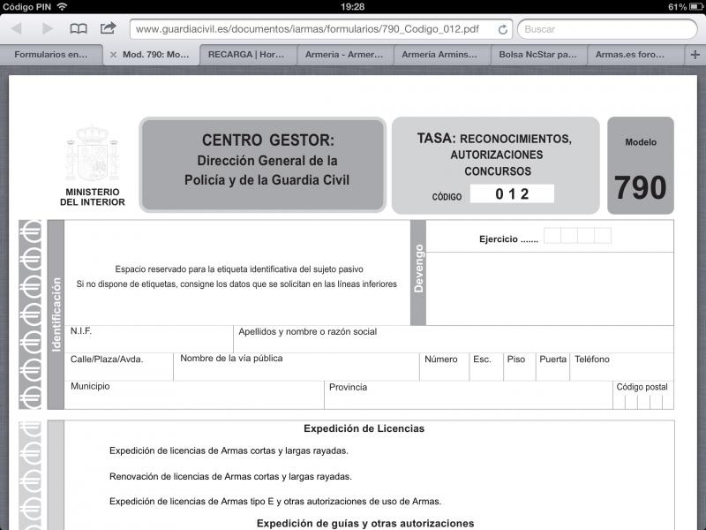The width and height of the screenshot is (706, 530).
Task: Reload the PDF page
Action: coord(502,29)
